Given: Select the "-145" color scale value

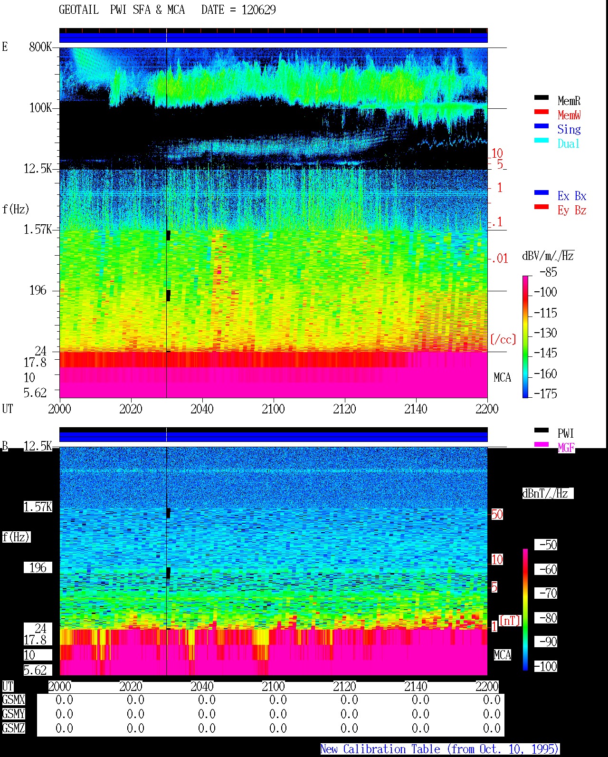Looking at the screenshot, I should 545,353.
